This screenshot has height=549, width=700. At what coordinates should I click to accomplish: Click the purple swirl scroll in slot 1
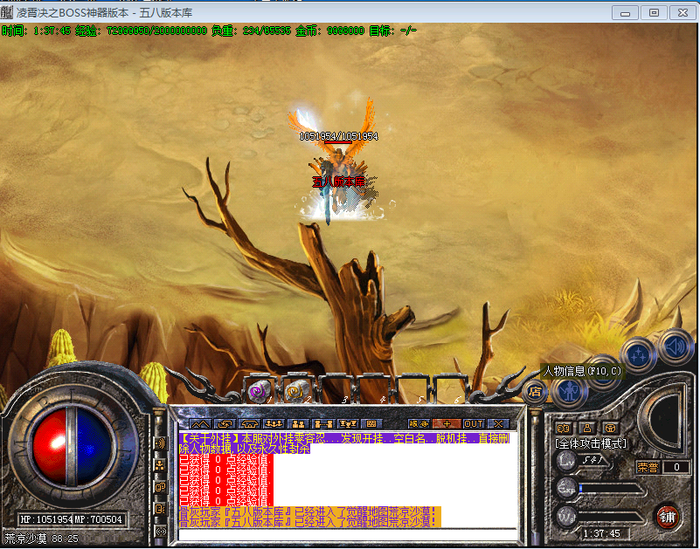click(x=259, y=390)
